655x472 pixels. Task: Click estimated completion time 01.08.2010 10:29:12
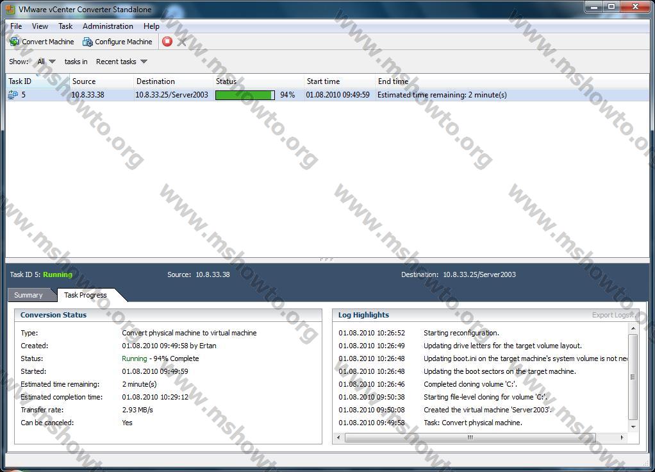pyautogui.click(x=155, y=397)
